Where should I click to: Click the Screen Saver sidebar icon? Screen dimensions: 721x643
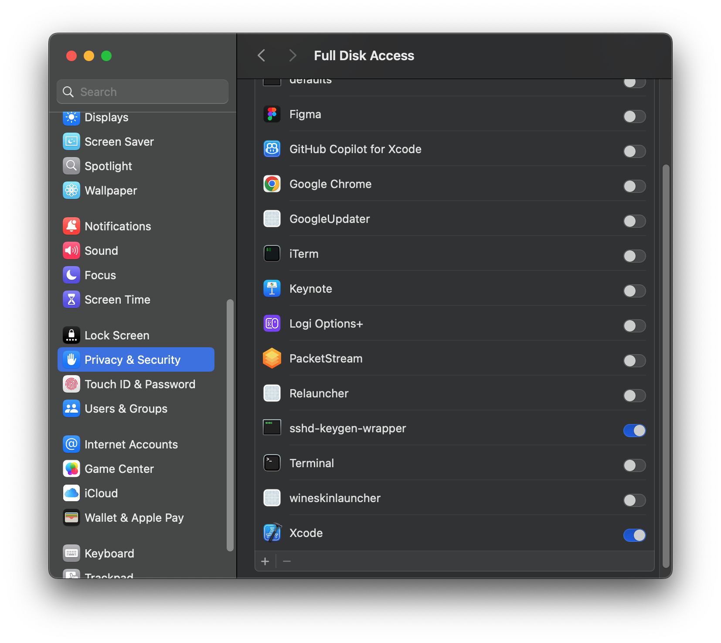click(x=71, y=141)
